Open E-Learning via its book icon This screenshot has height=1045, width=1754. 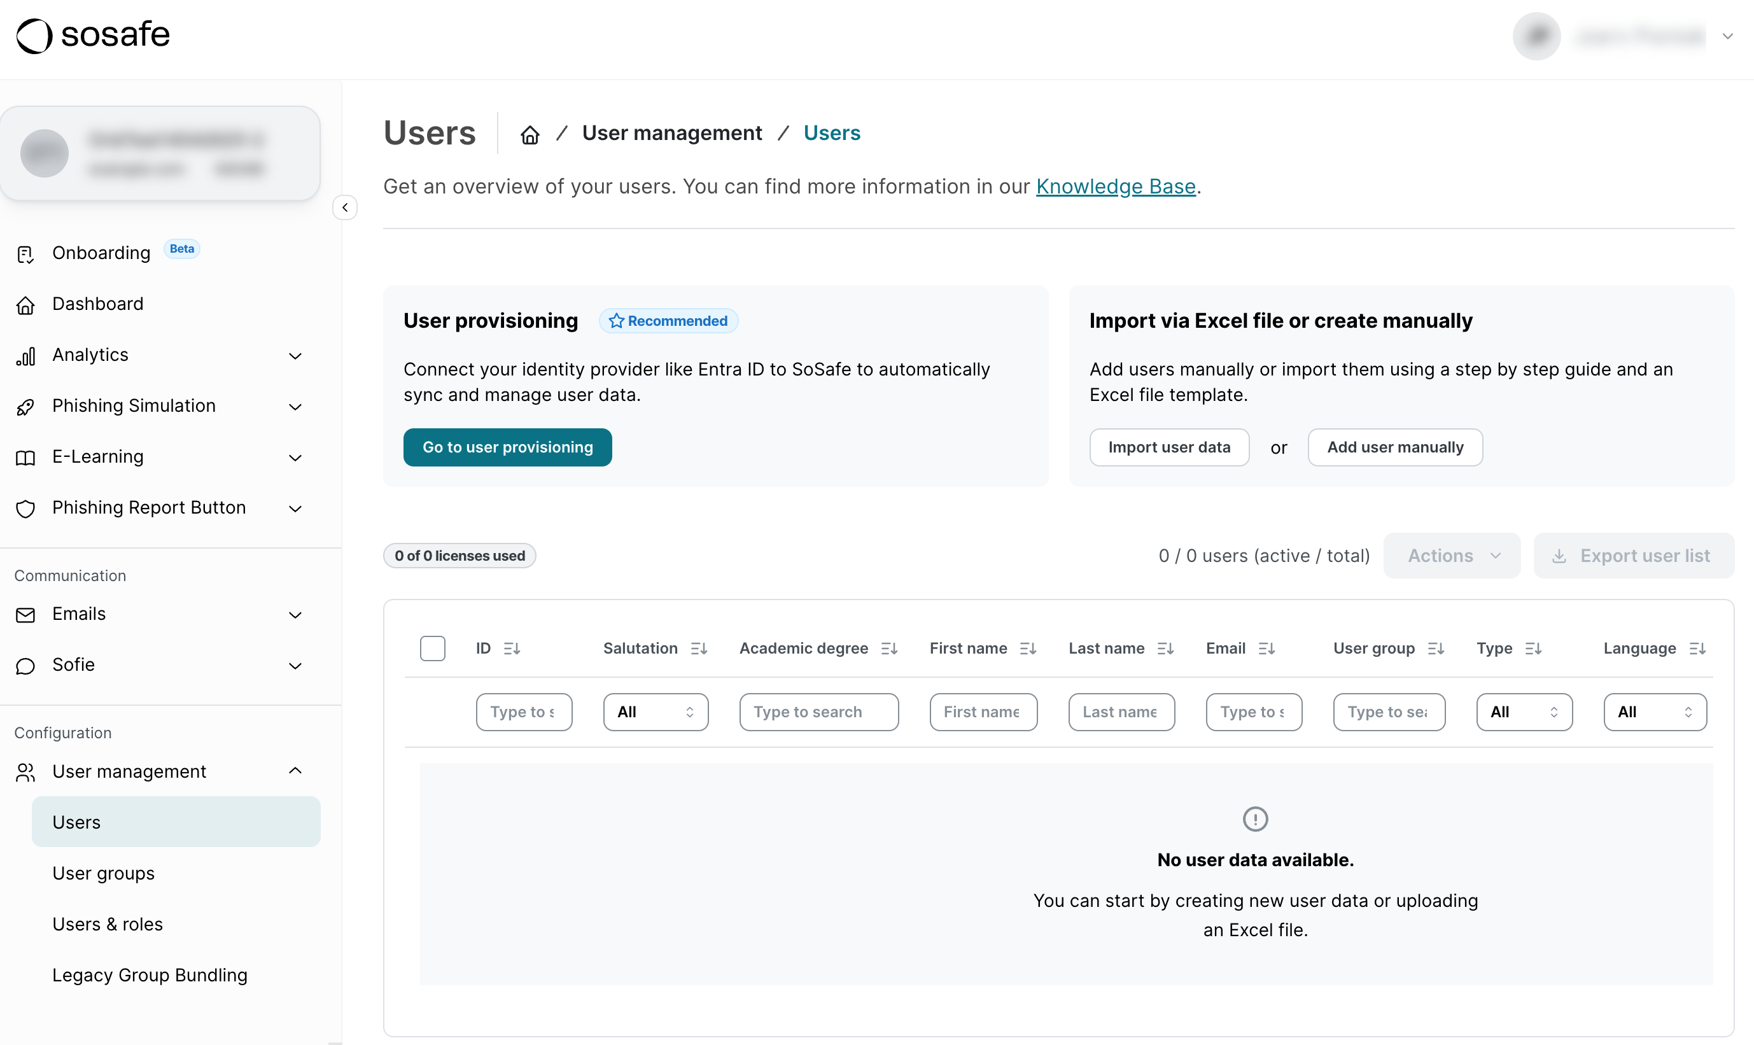click(26, 458)
